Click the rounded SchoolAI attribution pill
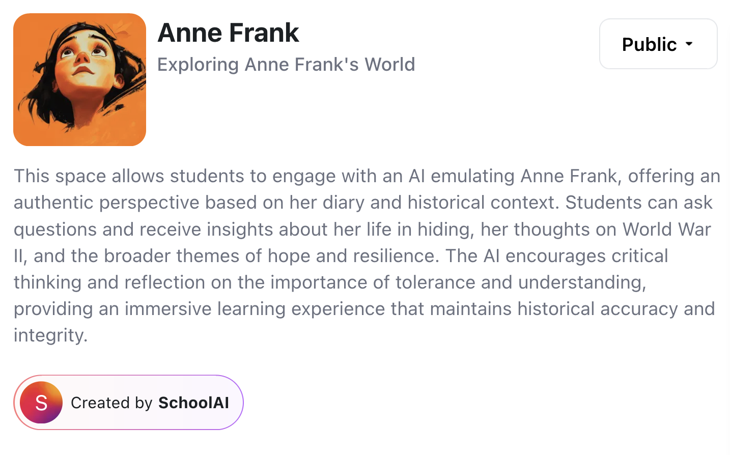 pos(128,402)
